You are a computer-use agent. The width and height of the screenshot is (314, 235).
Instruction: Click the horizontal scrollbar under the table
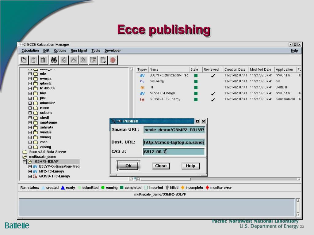point(219,179)
